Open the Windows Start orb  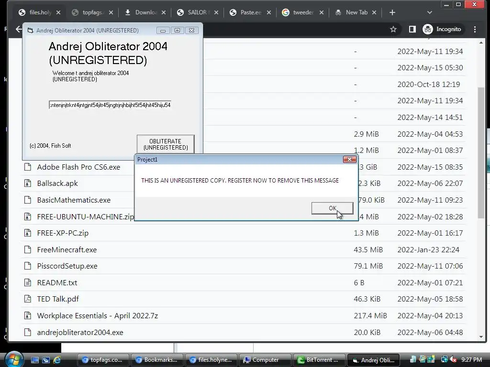13,359
